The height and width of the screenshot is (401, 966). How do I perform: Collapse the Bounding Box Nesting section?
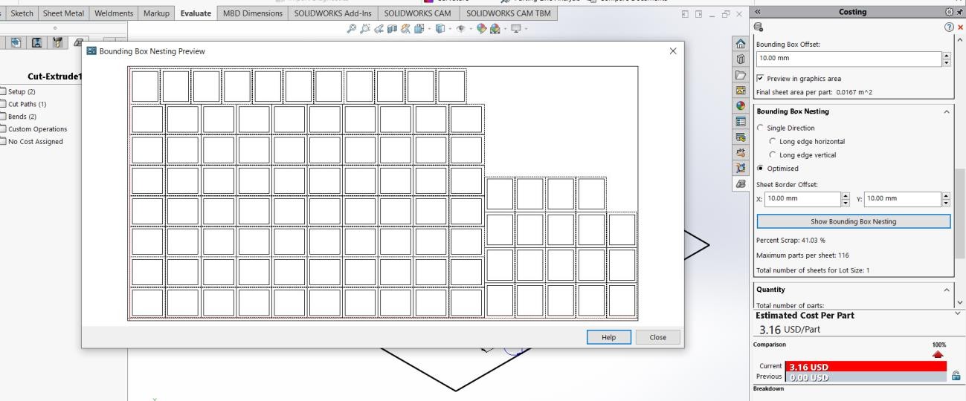point(946,111)
